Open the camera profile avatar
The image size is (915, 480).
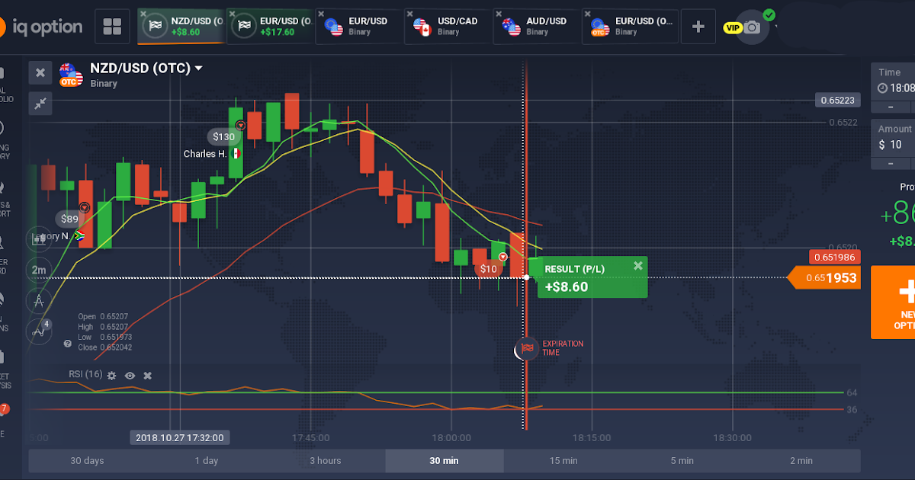coord(753,27)
